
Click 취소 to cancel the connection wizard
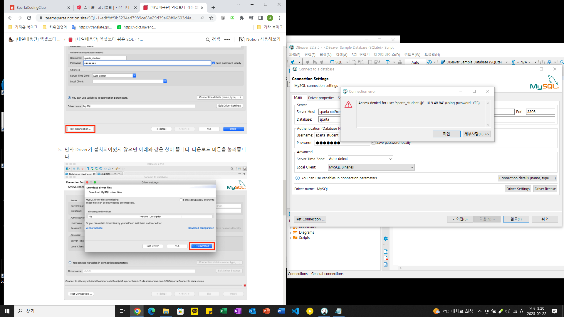tap(545, 219)
